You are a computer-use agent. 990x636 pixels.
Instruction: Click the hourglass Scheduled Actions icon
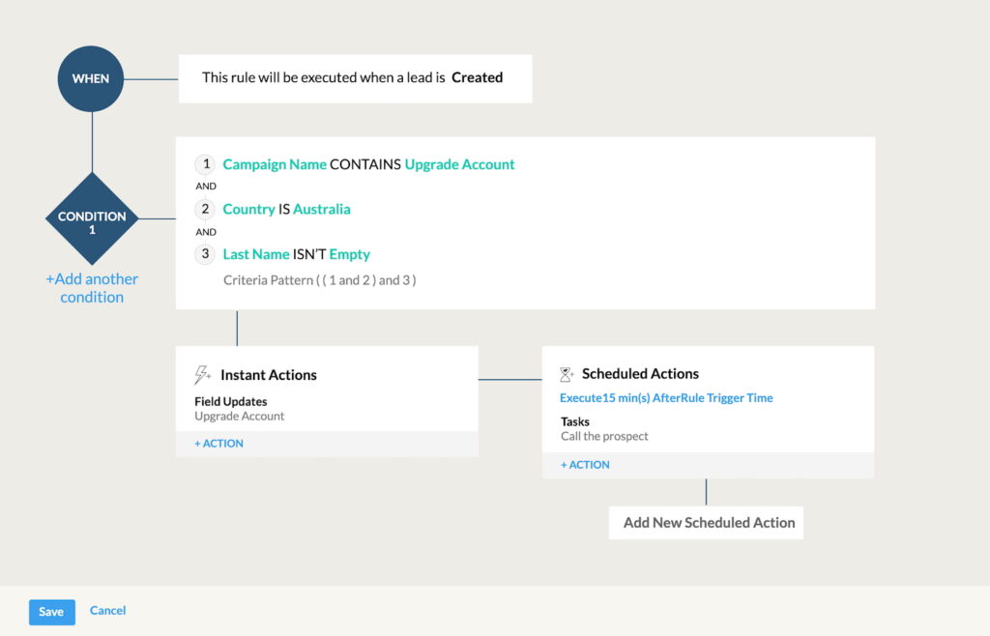pyautogui.click(x=567, y=374)
